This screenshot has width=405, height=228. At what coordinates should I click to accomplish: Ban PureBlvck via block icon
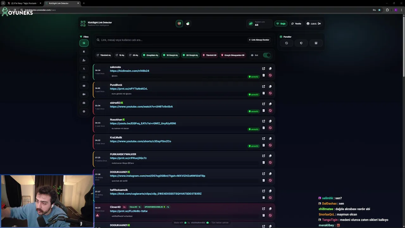(x=270, y=93)
